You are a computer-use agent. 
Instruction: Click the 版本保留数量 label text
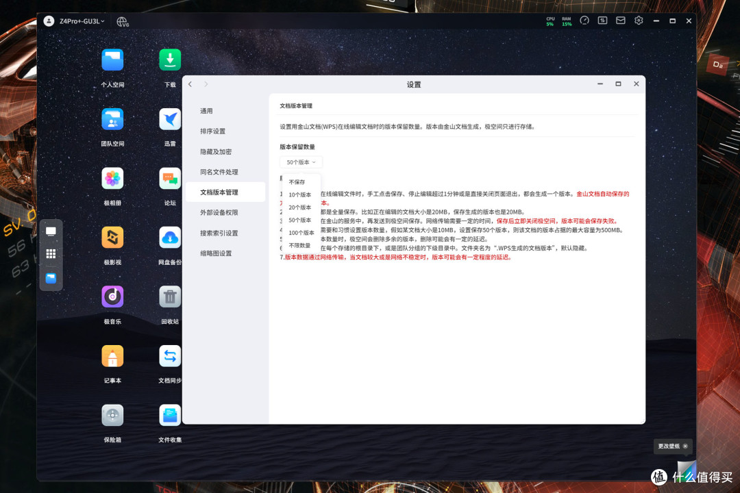point(297,147)
